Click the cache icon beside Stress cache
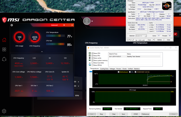 click(x=90, y=58)
